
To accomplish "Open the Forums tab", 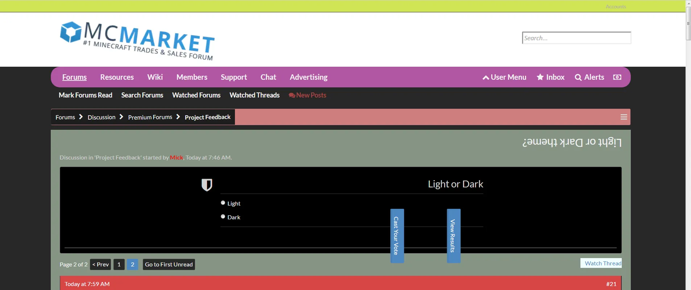I will click(74, 77).
